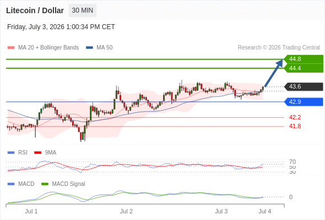This screenshot has height=220, width=325.
Task: Click the red 9MA legend swatch
Action: click(x=37, y=153)
